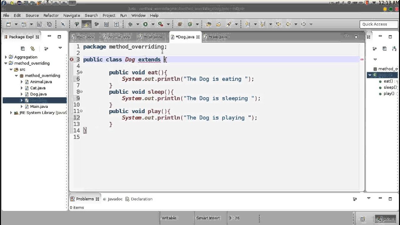Click red error mark in overview ruler
The width and height of the screenshot is (400, 225).
coord(362,59)
